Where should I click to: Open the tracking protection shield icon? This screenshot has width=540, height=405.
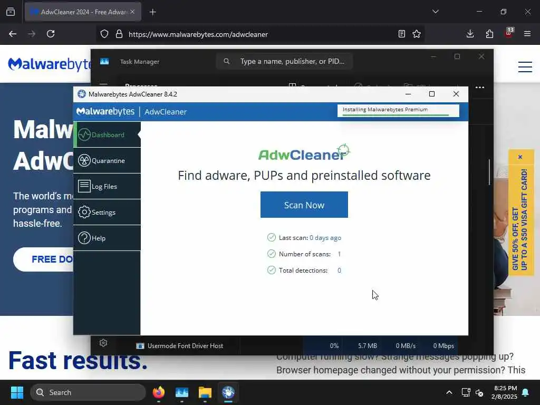coord(104,34)
